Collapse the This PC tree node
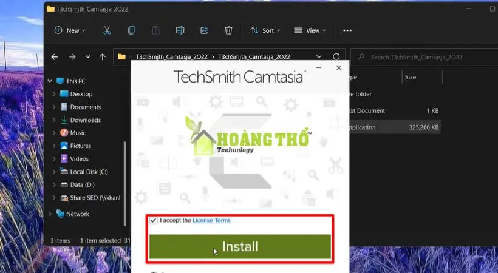This screenshot has height=273, width=498. coord(50,81)
